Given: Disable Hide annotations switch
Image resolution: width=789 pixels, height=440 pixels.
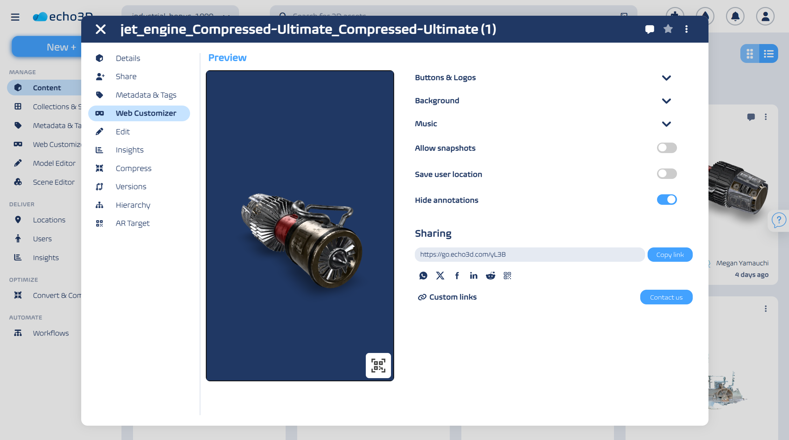Looking at the screenshot, I should (666, 200).
